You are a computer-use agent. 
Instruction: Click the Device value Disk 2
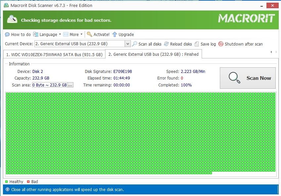coord(38,72)
